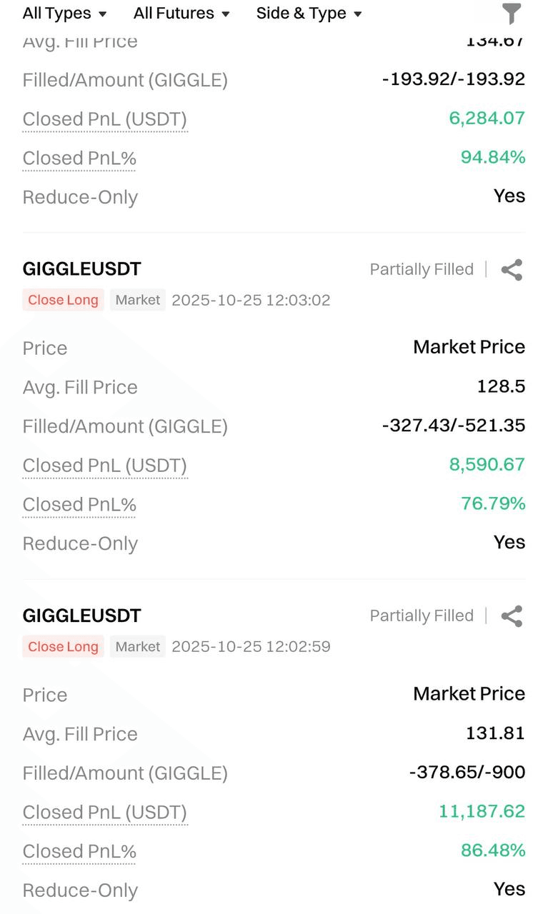
Task: Share the 12:03:02 GIGGLEUSDT order
Action: tap(512, 270)
